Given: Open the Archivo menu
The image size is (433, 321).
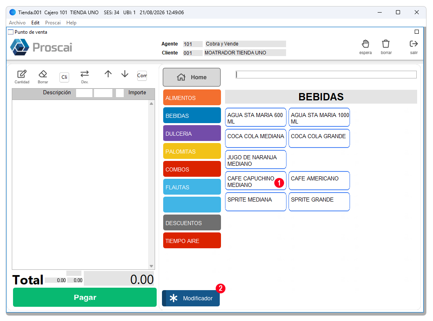Looking at the screenshot, I should [x=17, y=23].
